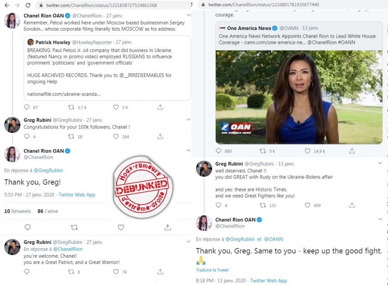Like the tweet with 5 k likes
The height and width of the screenshot is (285, 388).
pyautogui.click(x=116, y=107)
